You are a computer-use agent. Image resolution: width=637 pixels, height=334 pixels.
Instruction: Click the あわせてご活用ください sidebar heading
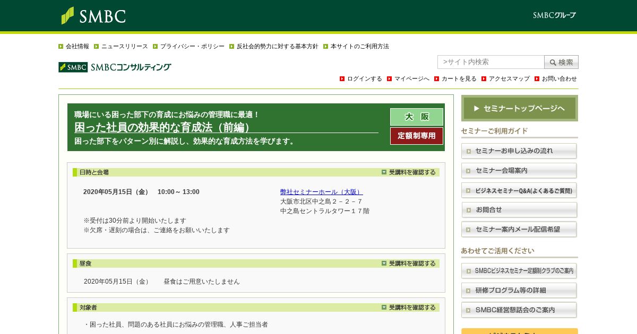(498, 251)
